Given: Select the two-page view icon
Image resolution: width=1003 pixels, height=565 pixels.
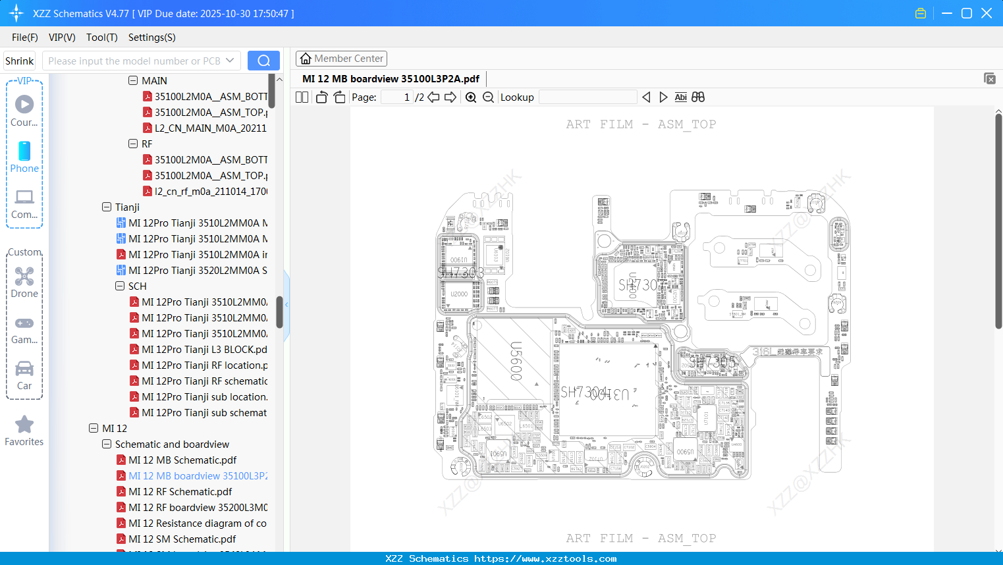Looking at the screenshot, I should pos(302,97).
